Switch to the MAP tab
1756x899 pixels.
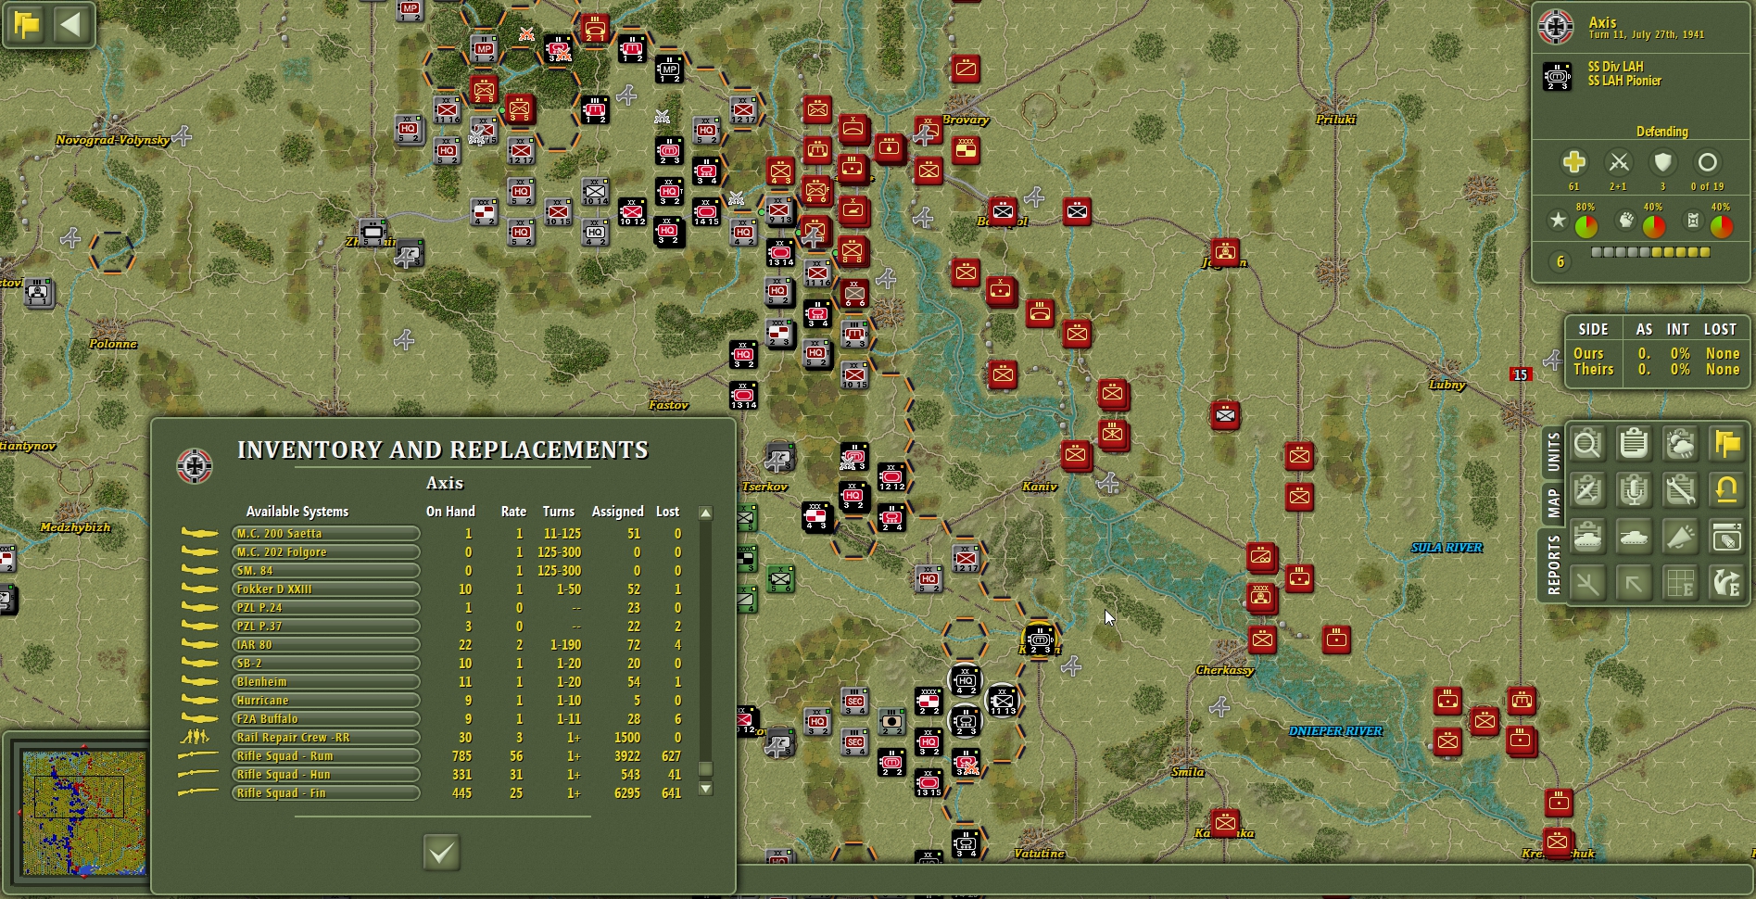(1553, 502)
